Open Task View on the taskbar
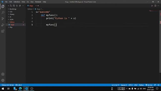161x91 pixels. pos(8,89)
